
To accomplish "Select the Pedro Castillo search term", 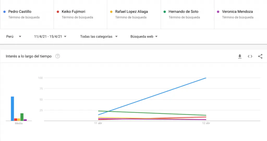I will 20,11.
